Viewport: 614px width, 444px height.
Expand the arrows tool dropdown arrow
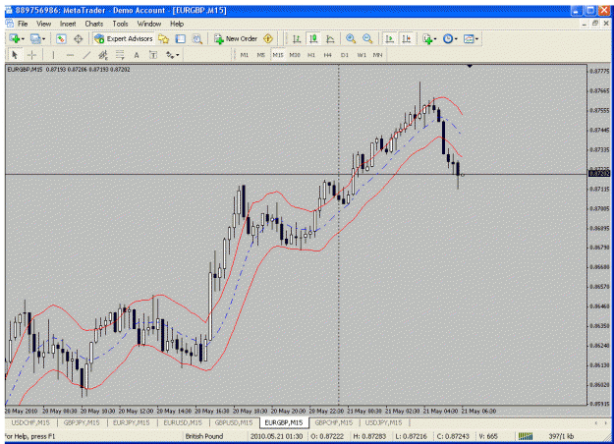click(x=178, y=55)
